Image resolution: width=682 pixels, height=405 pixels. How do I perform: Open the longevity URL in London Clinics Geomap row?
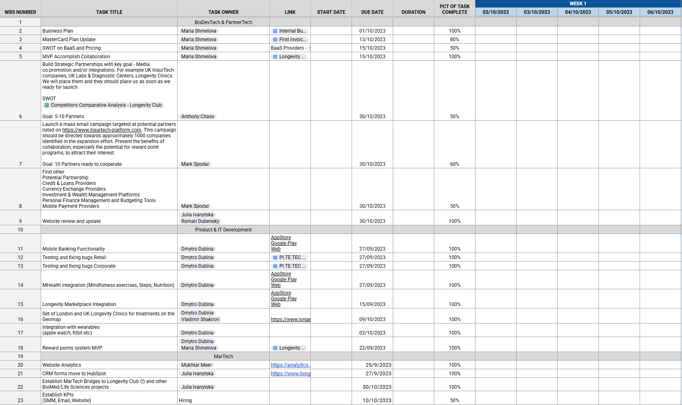290,319
